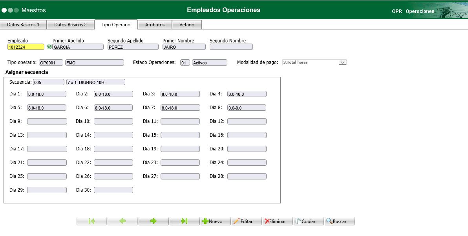Click the empty Dia 15 field
The image size is (468, 236).
[180, 135]
